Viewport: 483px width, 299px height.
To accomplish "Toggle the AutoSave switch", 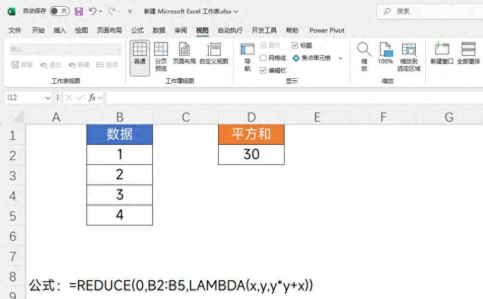I will click(59, 12).
